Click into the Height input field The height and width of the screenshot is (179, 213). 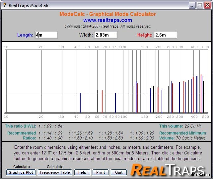pyautogui.click(x=165, y=35)
